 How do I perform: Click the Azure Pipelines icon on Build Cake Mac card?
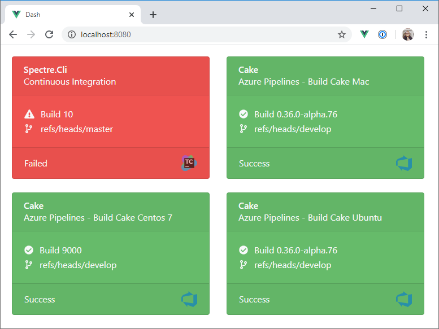pyautogui.click(x=404, y=163)
